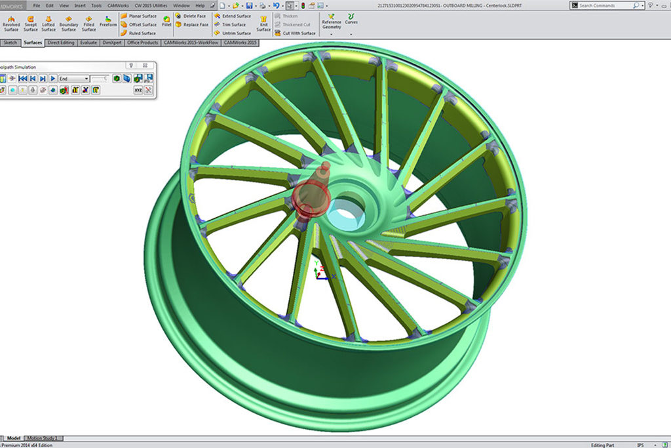Select the Lofted Surface tool
671x448 pixels.
point(48,24)
